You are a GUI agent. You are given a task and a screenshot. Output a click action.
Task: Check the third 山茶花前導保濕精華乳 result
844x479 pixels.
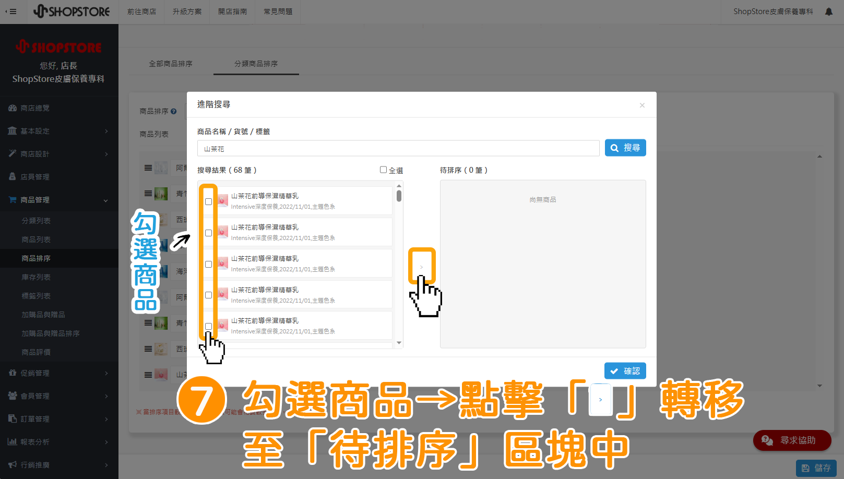pyautogui.click(x=208, y=264)
